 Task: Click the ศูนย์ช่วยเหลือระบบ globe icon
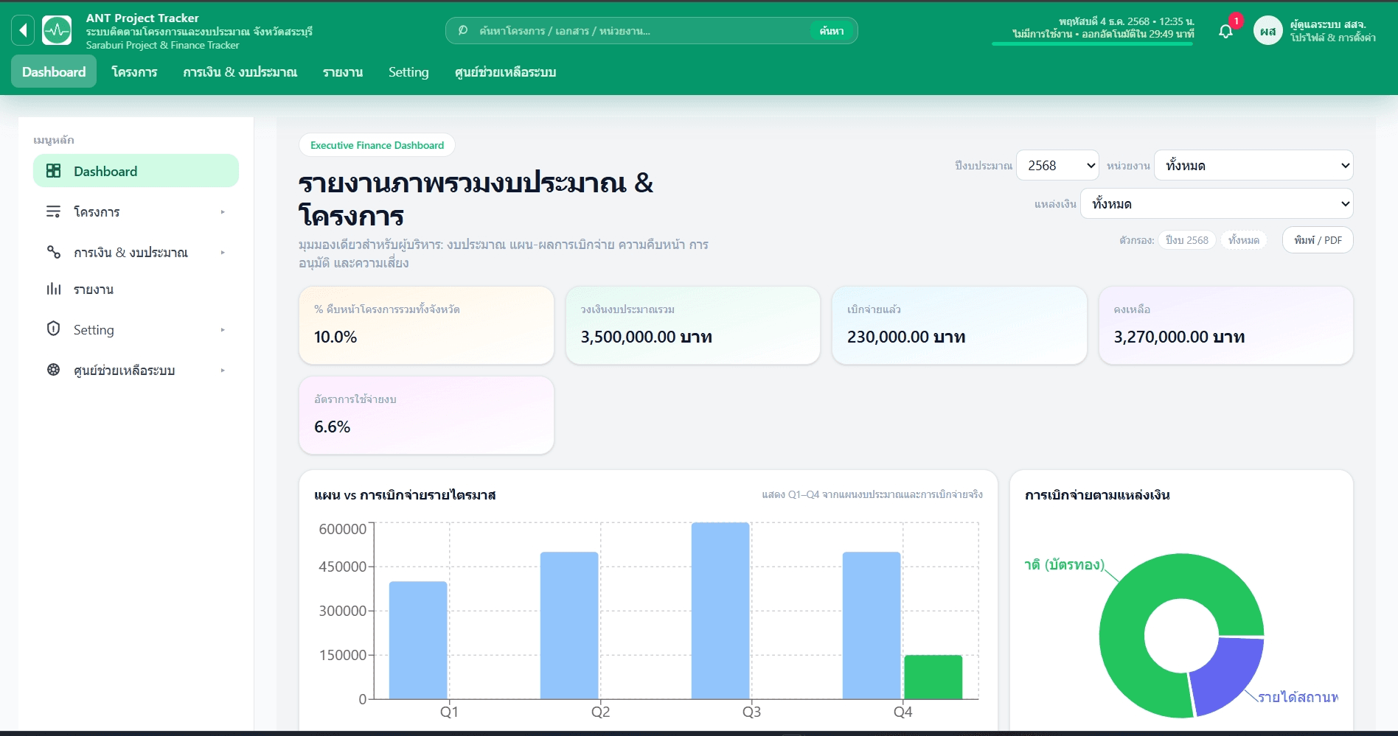click(x=53, y=370)
